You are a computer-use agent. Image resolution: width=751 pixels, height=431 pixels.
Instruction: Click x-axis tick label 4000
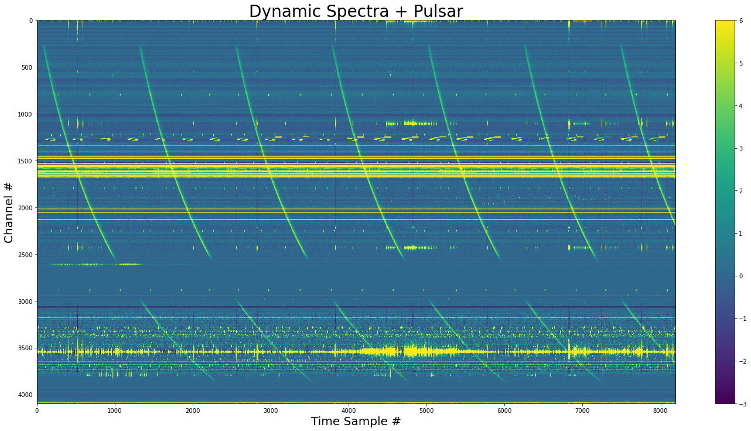coord(349,410)
